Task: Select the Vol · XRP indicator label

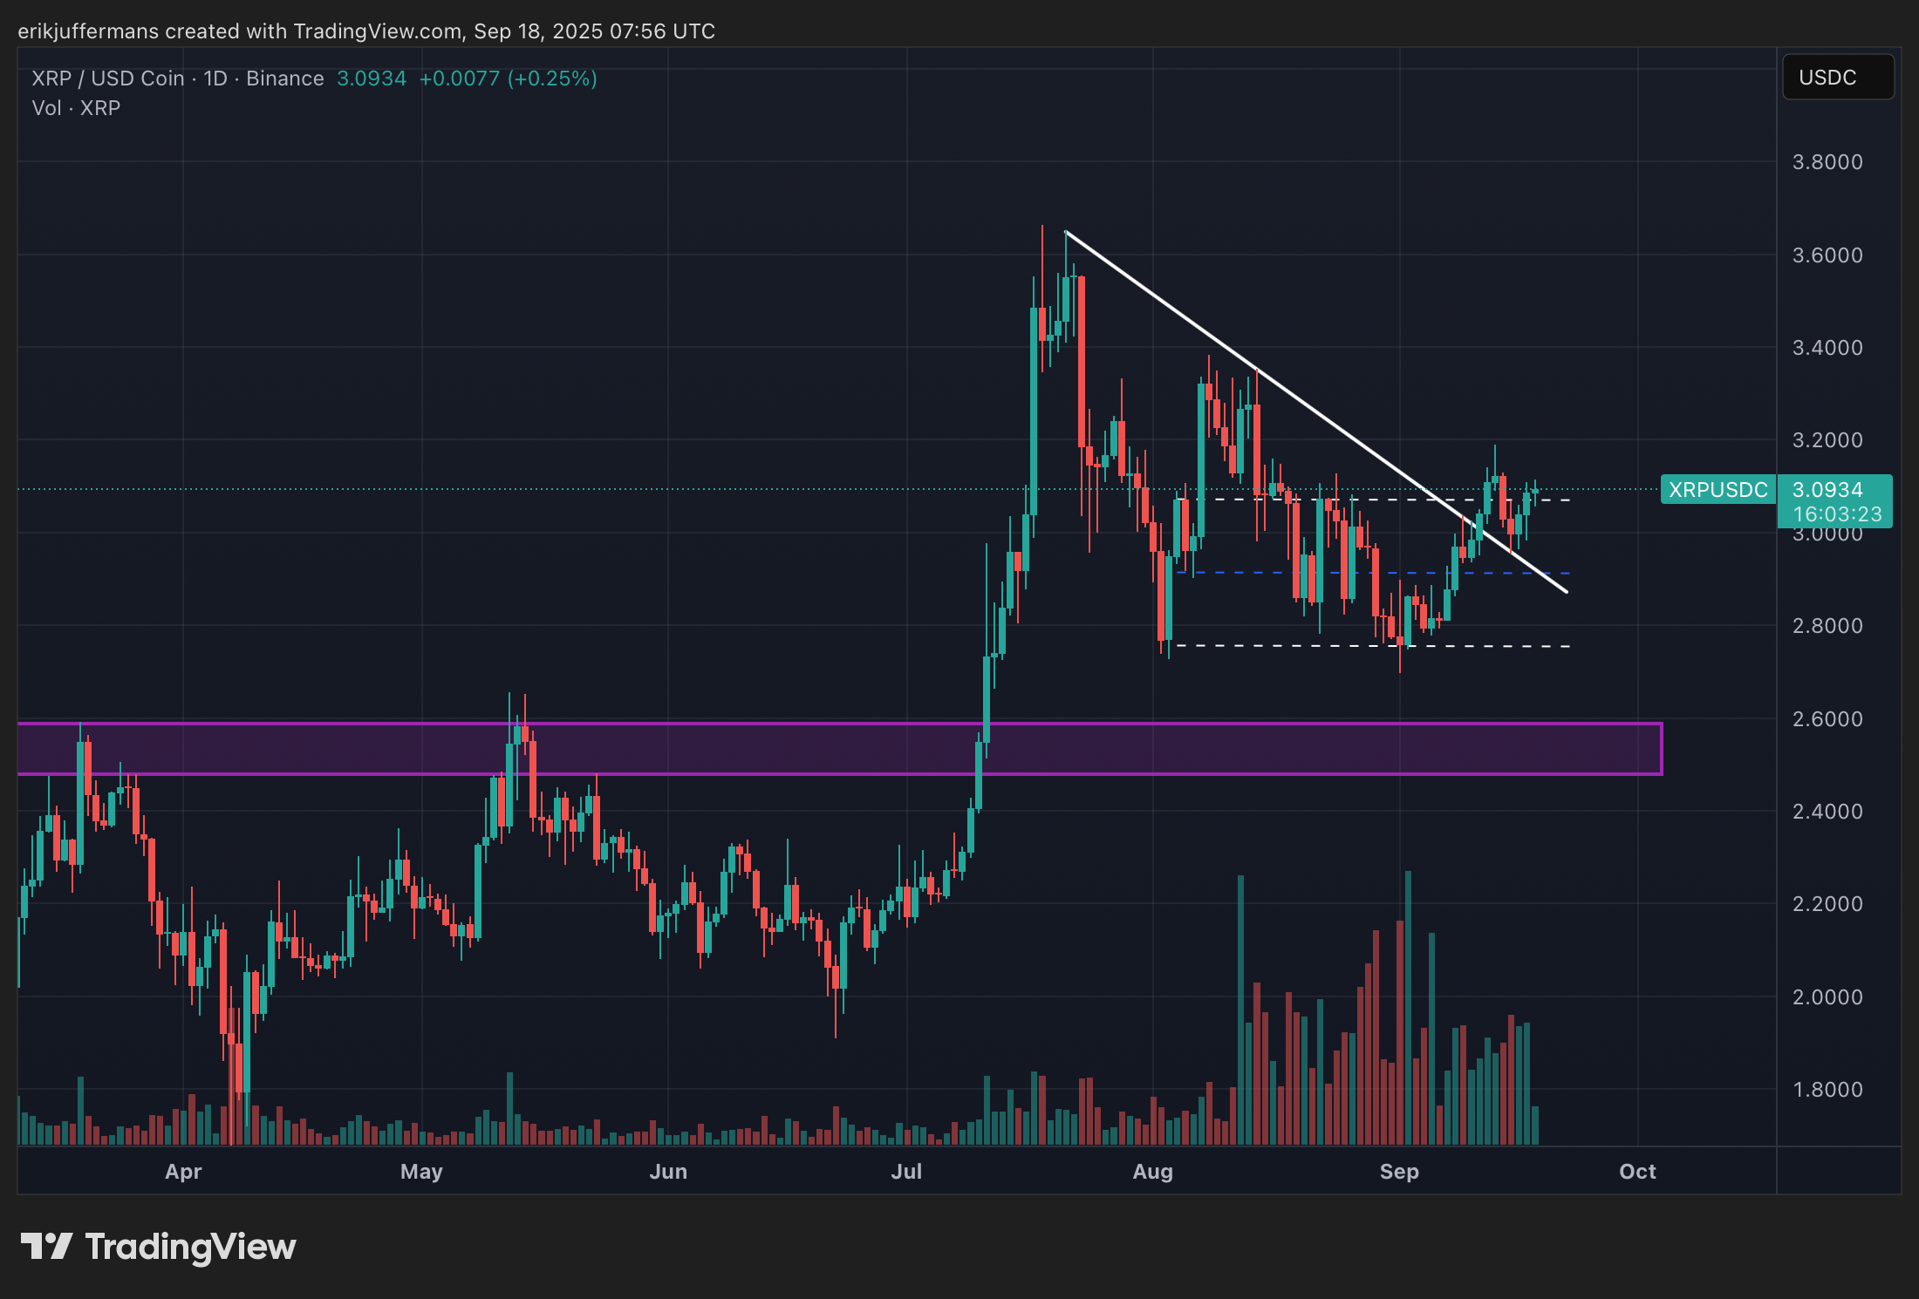Action: 76,108
